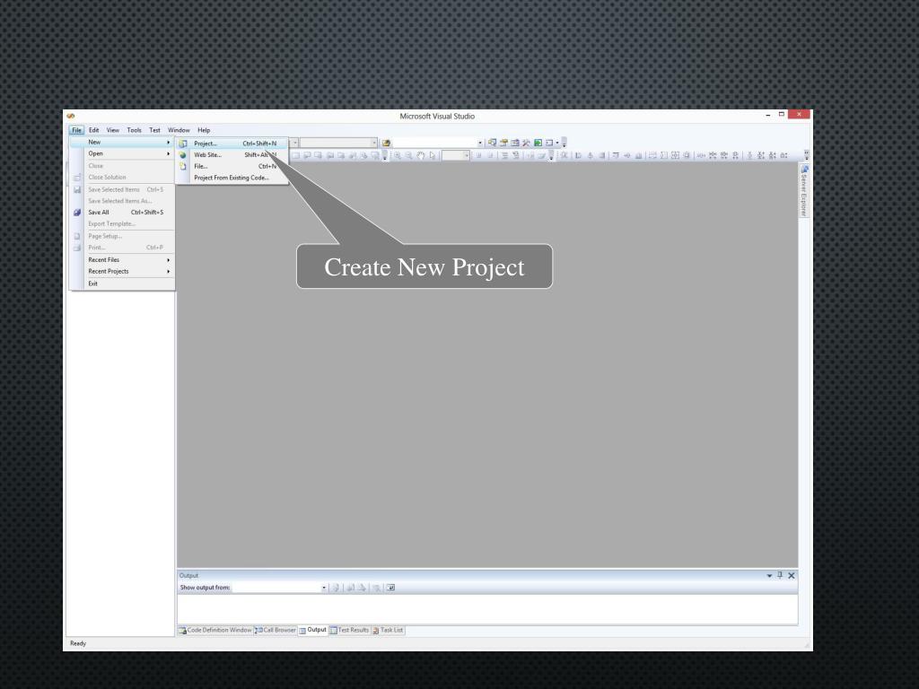
Task: Open the find combo box dropdown
Action: [480, 143]
